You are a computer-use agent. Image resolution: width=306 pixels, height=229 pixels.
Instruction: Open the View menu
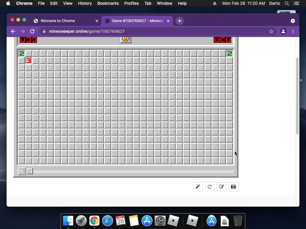click(x=68, y=3)
